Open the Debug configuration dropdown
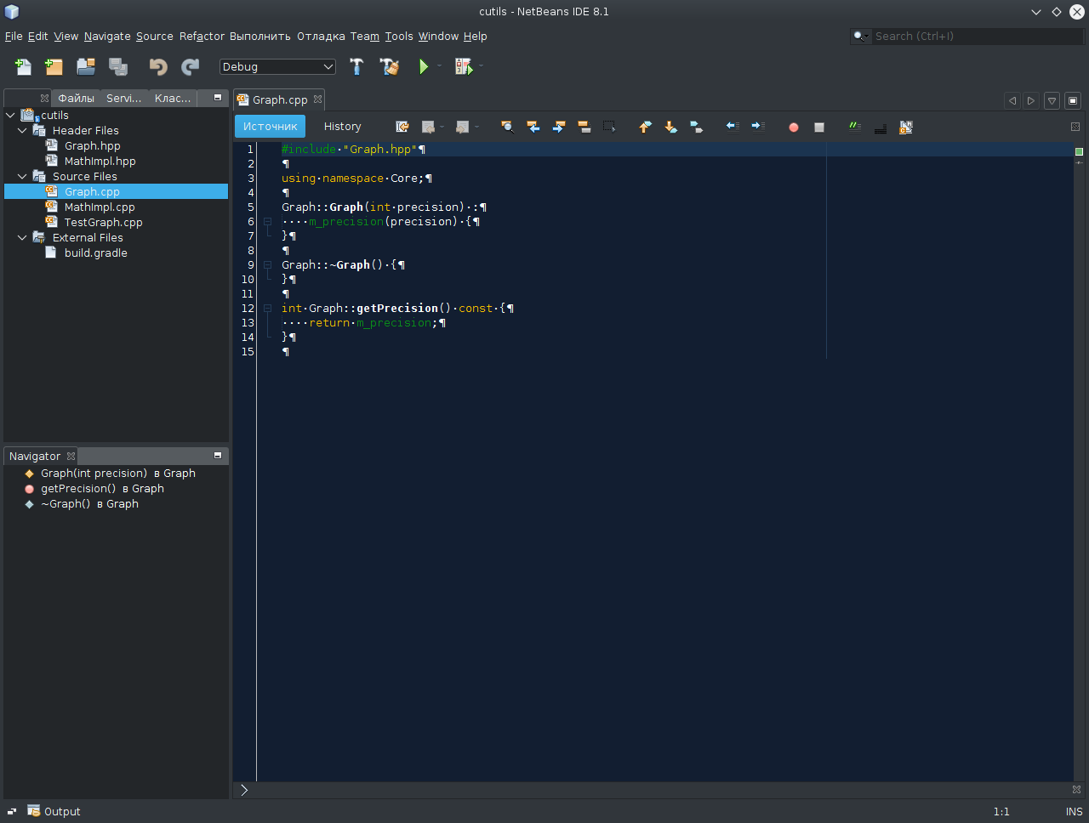This screenshot has height=823, width=1089. pyautogui.click(x=277, y=67)
